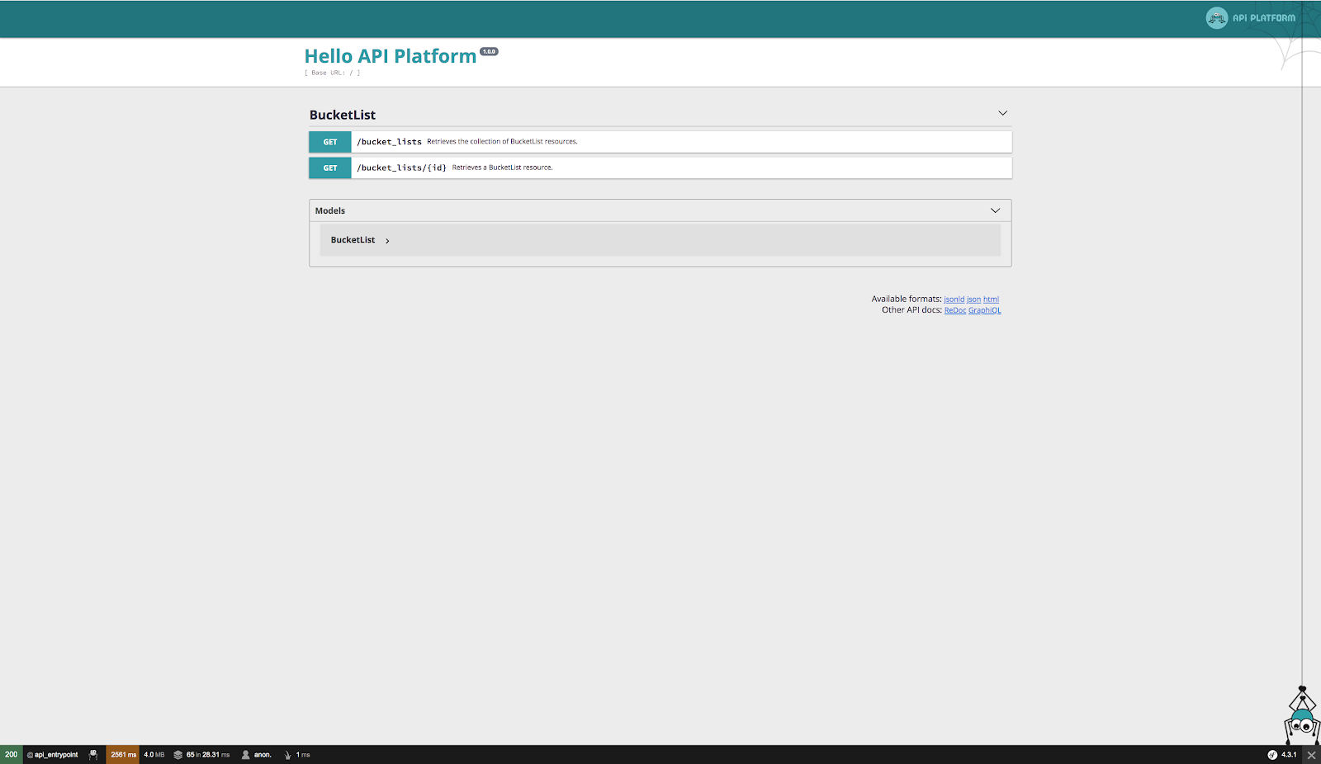Click the 4.0 MB memory usage entry
Screen dimensions: 1321x764
pos(154,754)
